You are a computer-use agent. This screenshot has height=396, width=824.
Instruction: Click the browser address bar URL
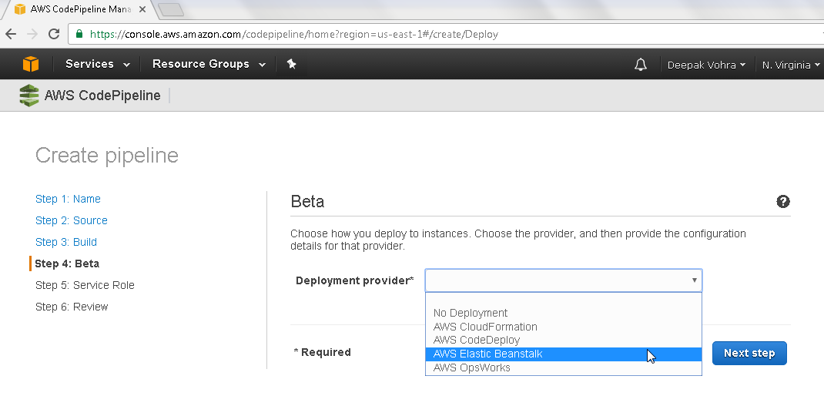[x=293, y=34]
